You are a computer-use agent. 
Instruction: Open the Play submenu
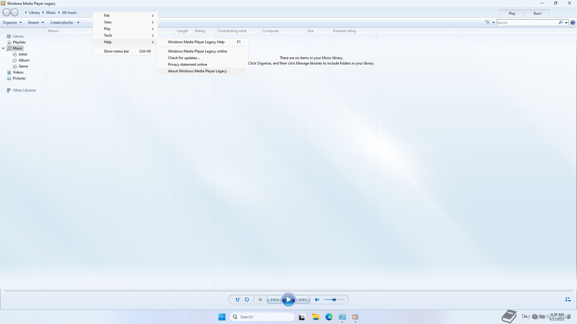click(x=126, y=29)
